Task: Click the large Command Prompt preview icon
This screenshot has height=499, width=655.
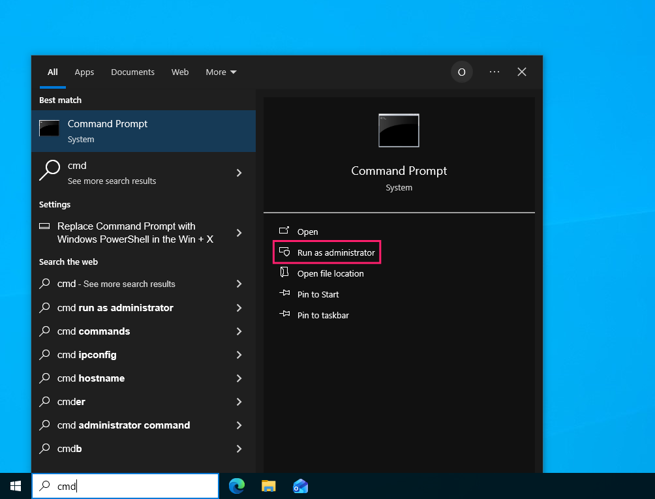Action: 399,130
